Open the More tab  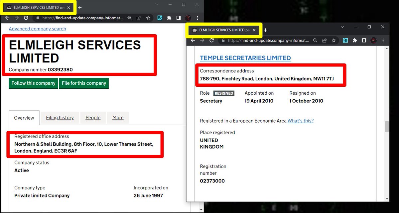[118, 118]
